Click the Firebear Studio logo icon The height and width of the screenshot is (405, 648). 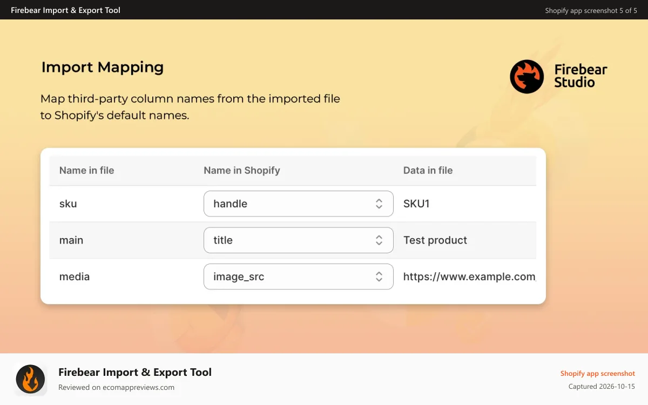[x=526, y=77]
